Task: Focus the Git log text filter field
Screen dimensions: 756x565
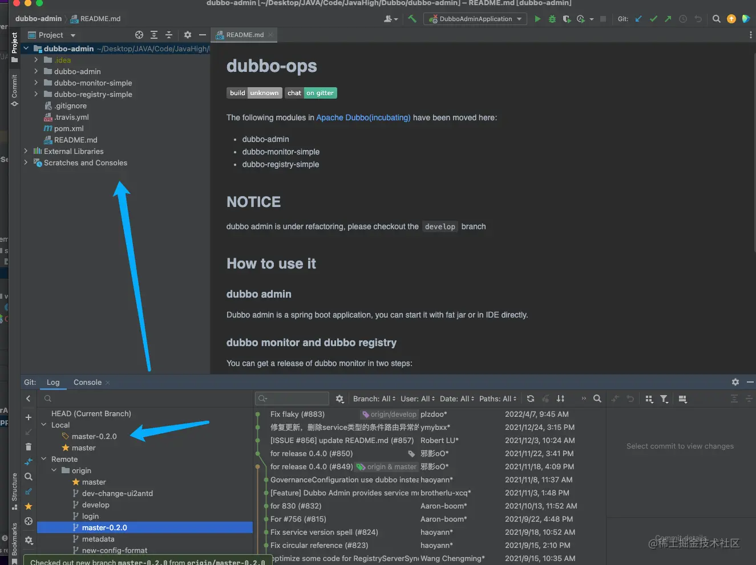Action: 292,399
